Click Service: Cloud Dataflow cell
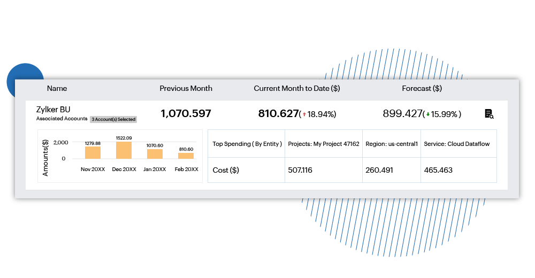The width and height of the screenshot is (535, 278). pos(458,144)
